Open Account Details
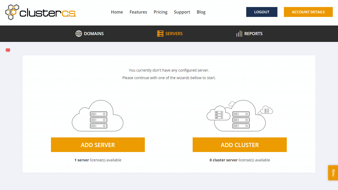The image size is (338, 190). pos(308,12)
